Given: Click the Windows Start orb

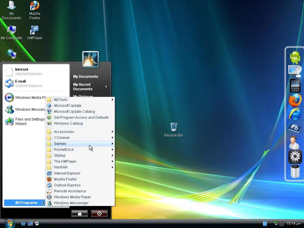Looking at the screenshot, I should (x=10, y=224).
